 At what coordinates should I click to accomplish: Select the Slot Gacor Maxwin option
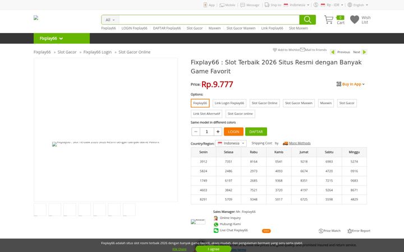click(299, 103)
